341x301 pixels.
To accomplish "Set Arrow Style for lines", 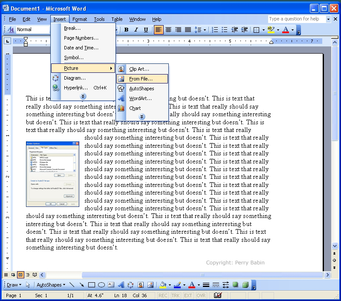I will pyautogui.click(x=226, y=285).
